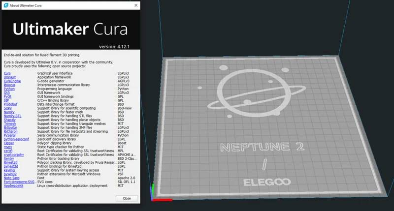This screenshot has height=211, width=394.
Task: Click the Cura logo icon in title bar
Action: pos(6,5)
